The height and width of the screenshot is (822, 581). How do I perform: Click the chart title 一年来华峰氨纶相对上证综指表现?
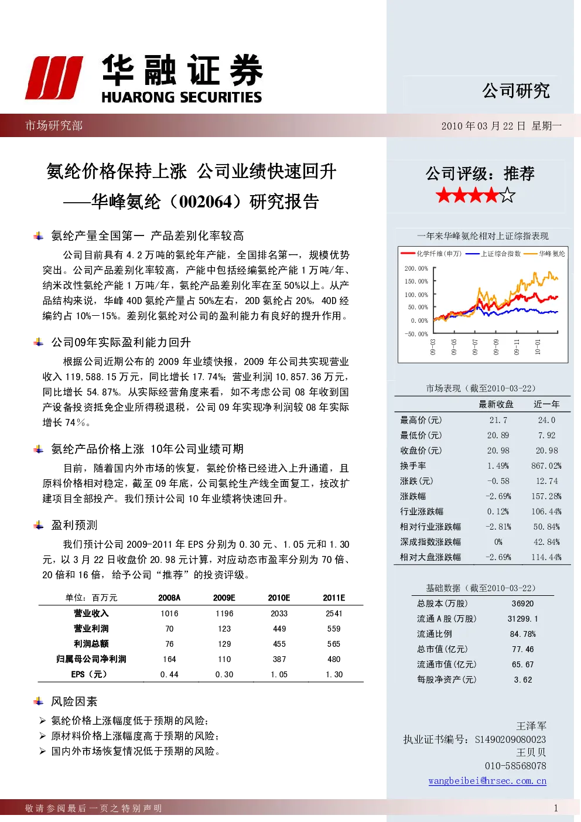pos(483,236)
